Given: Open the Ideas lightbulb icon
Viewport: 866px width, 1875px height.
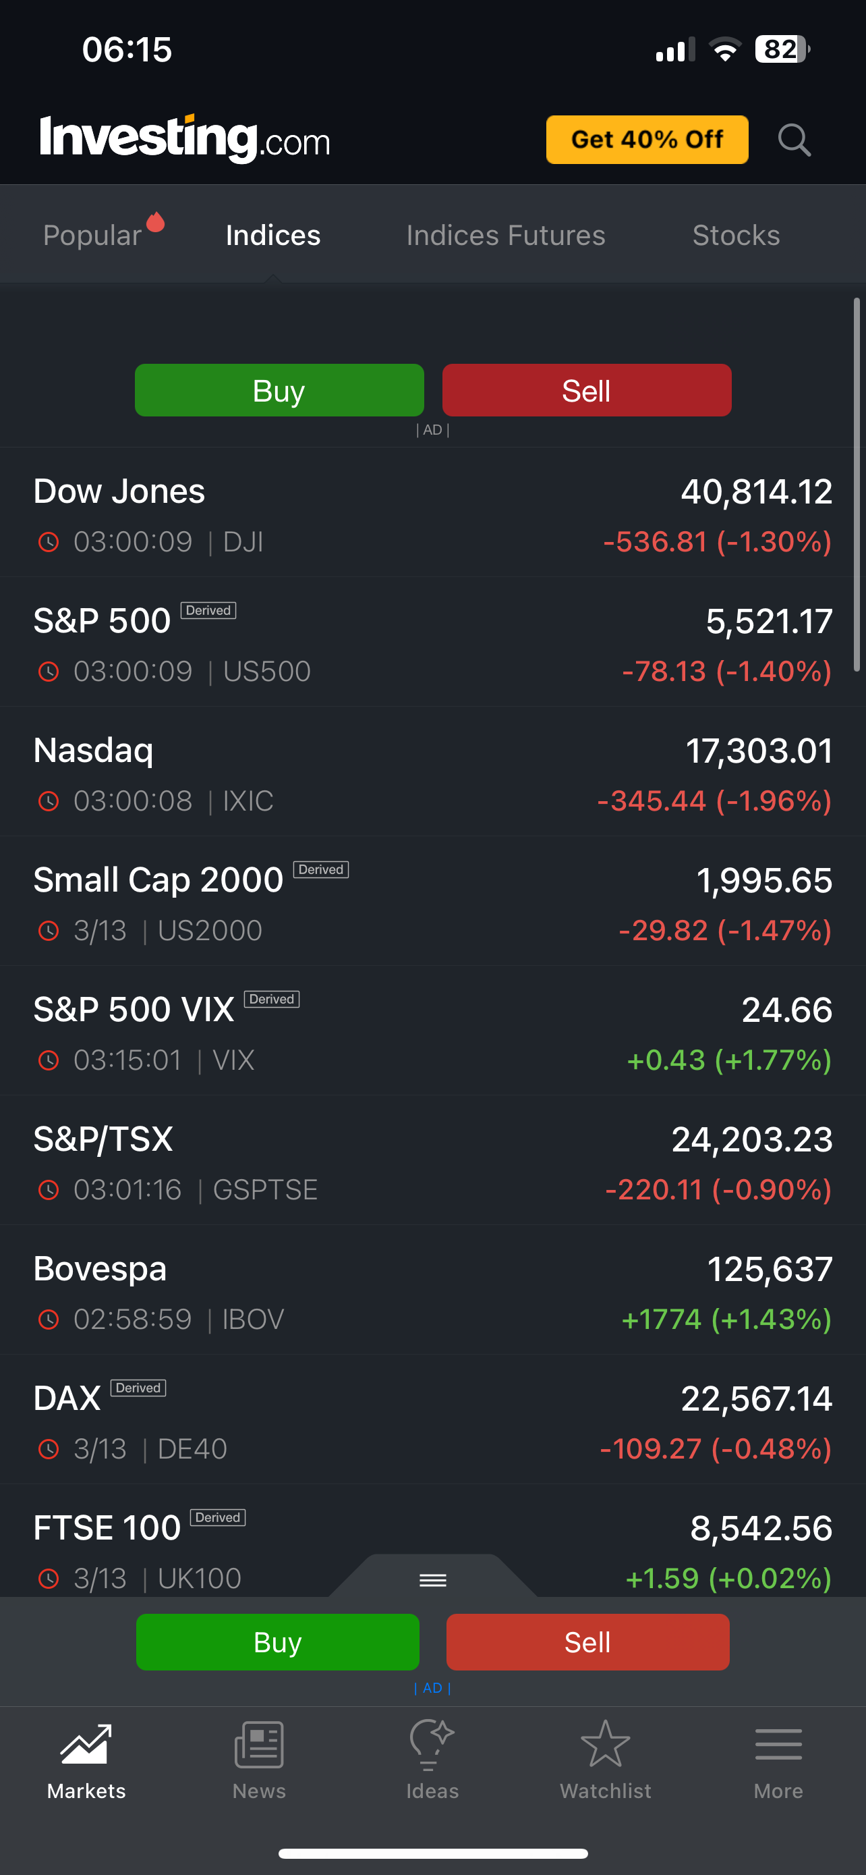Looking at the screenshot, I should (x=432, y=1745).
